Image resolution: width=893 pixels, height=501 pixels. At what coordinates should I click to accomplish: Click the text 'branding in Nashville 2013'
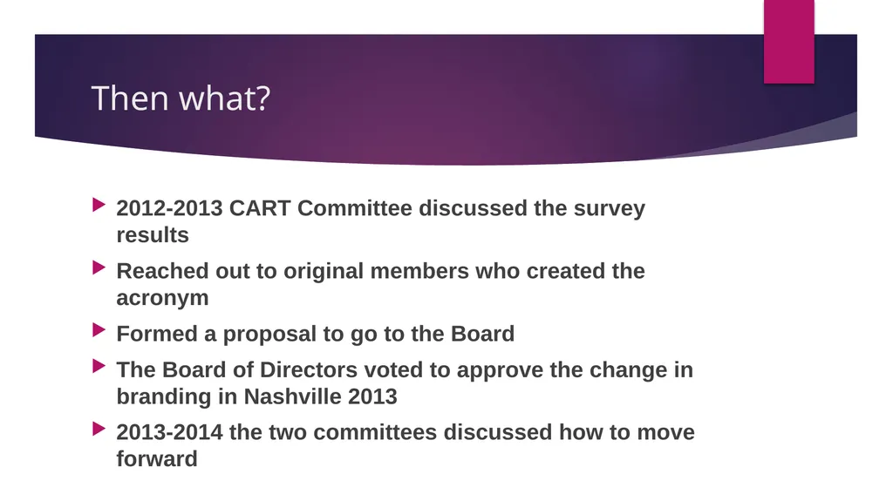point(257,396)
